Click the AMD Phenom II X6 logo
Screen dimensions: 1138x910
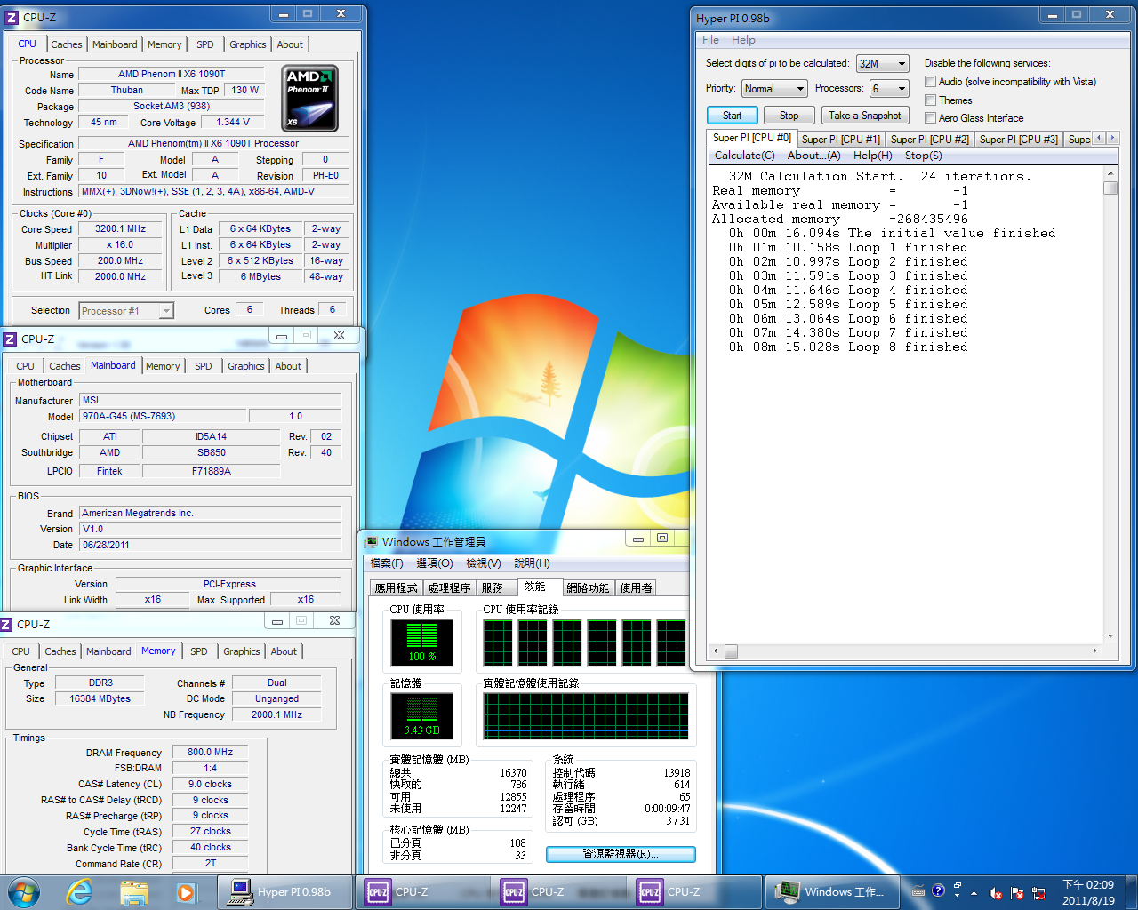click(309, 98)
